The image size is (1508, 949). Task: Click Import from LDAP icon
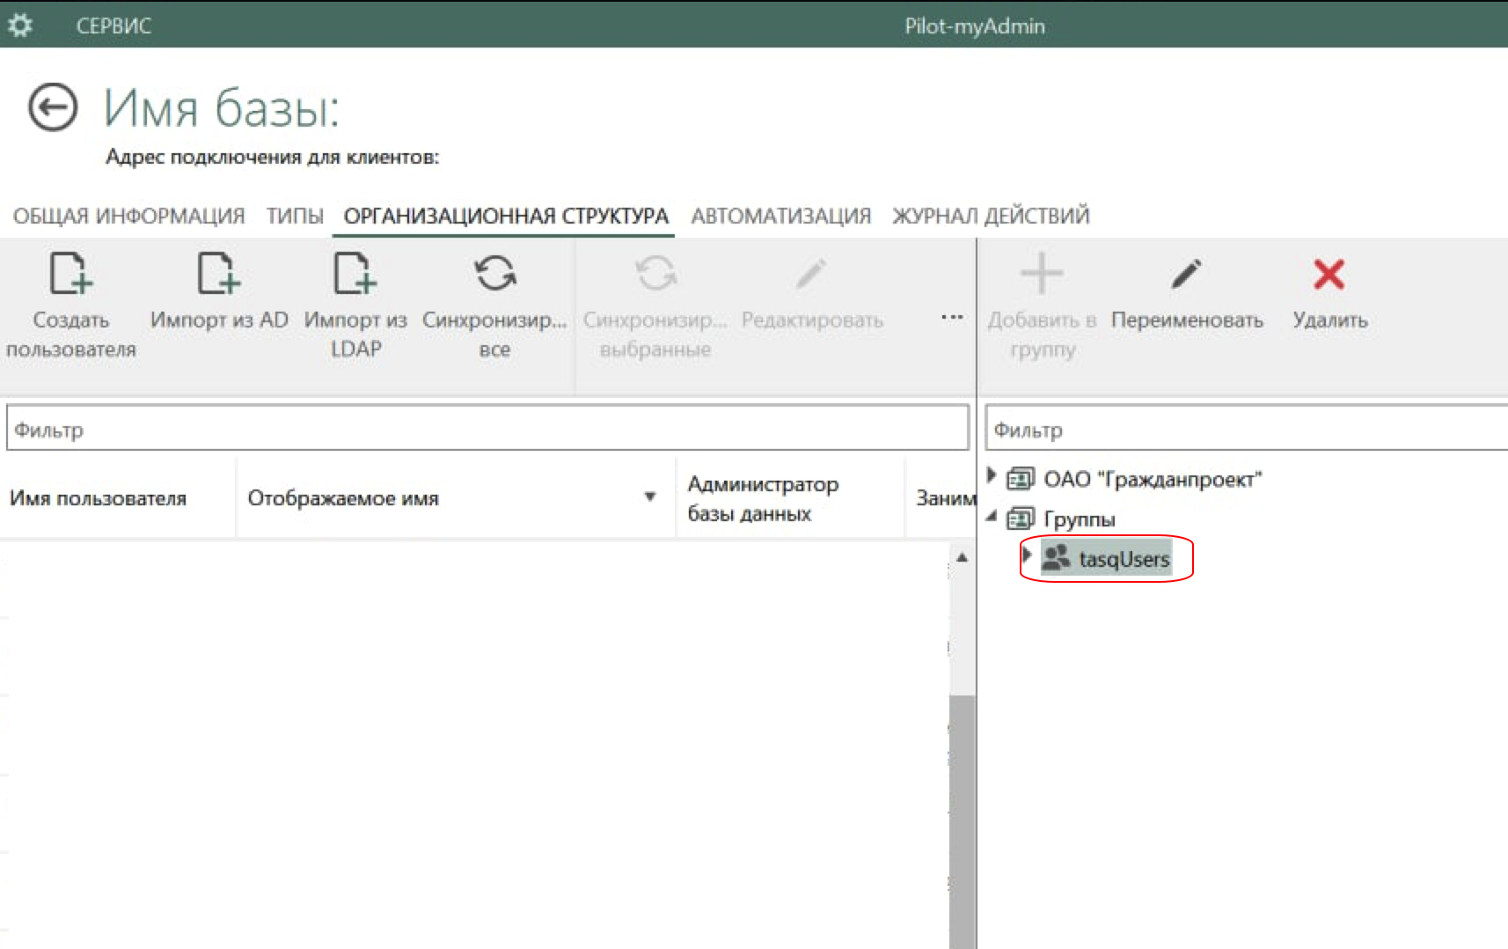click(355, 274)
